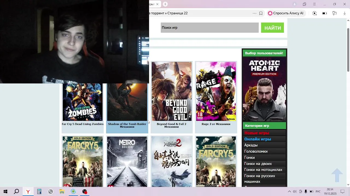This screenshot has width=350, height=196.
Task: Open the Chinese-titled game cover
Action: (x=172, y=162)
